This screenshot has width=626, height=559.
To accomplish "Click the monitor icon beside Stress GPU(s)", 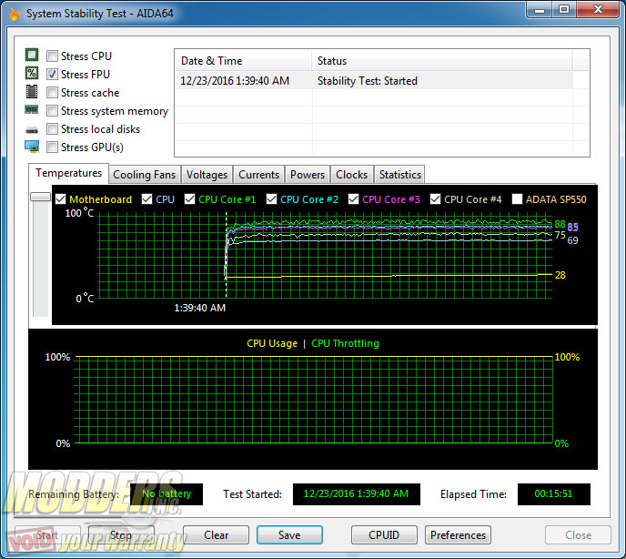I will coord(32,147).
